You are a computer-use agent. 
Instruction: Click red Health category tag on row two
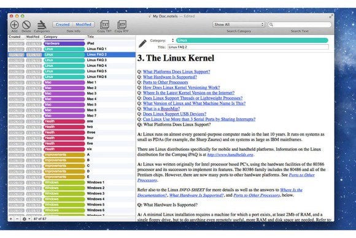coord(64,127)
